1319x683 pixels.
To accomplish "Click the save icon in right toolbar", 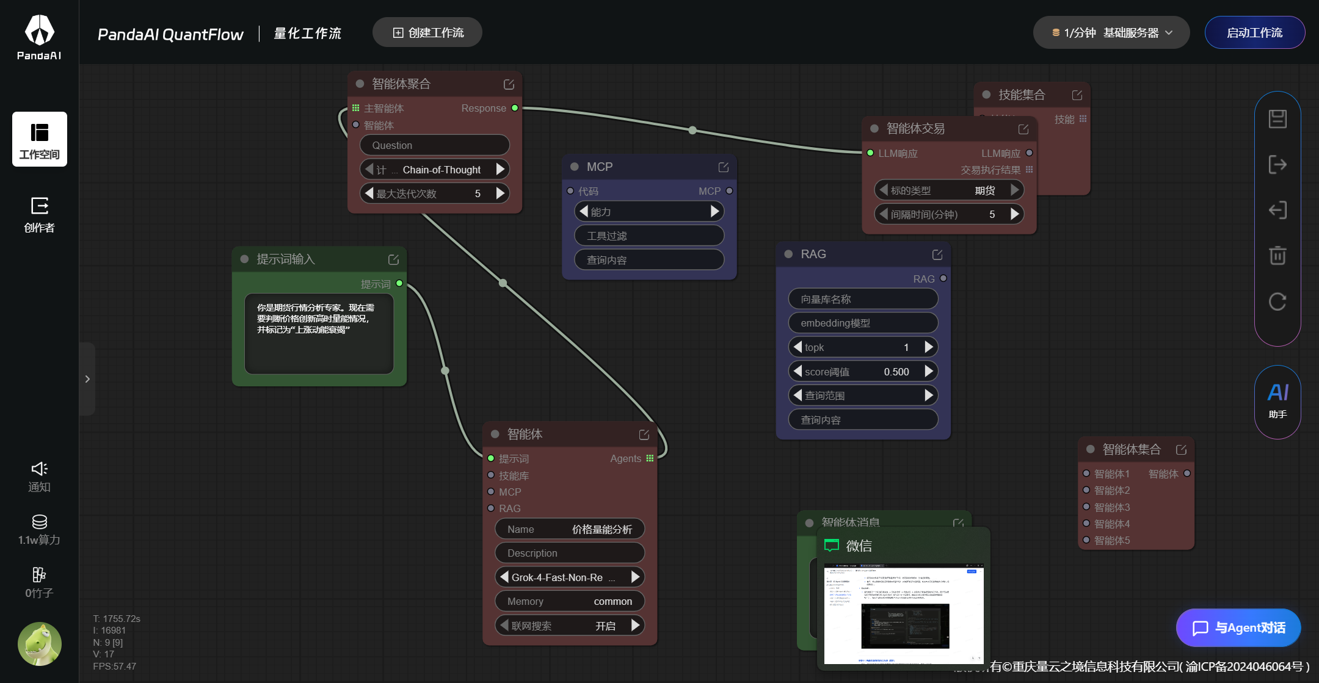I will (x=1277, y=119).
